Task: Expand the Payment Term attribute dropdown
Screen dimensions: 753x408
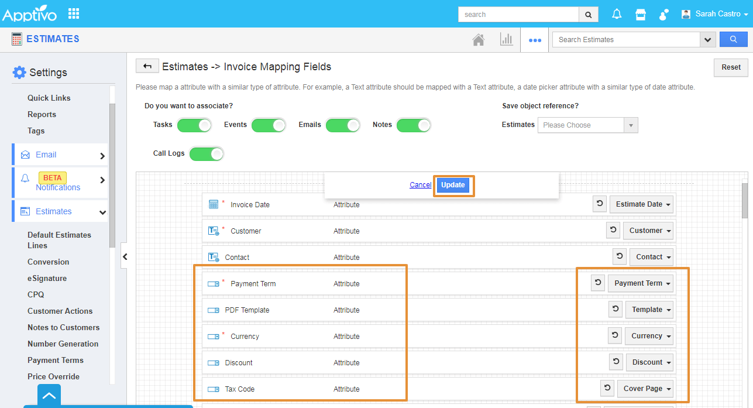Action: point(641,283)
